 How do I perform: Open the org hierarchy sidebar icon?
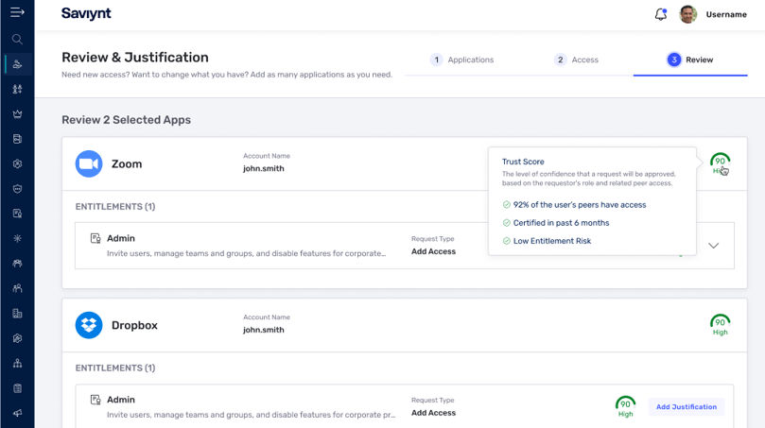coord(17,363)
